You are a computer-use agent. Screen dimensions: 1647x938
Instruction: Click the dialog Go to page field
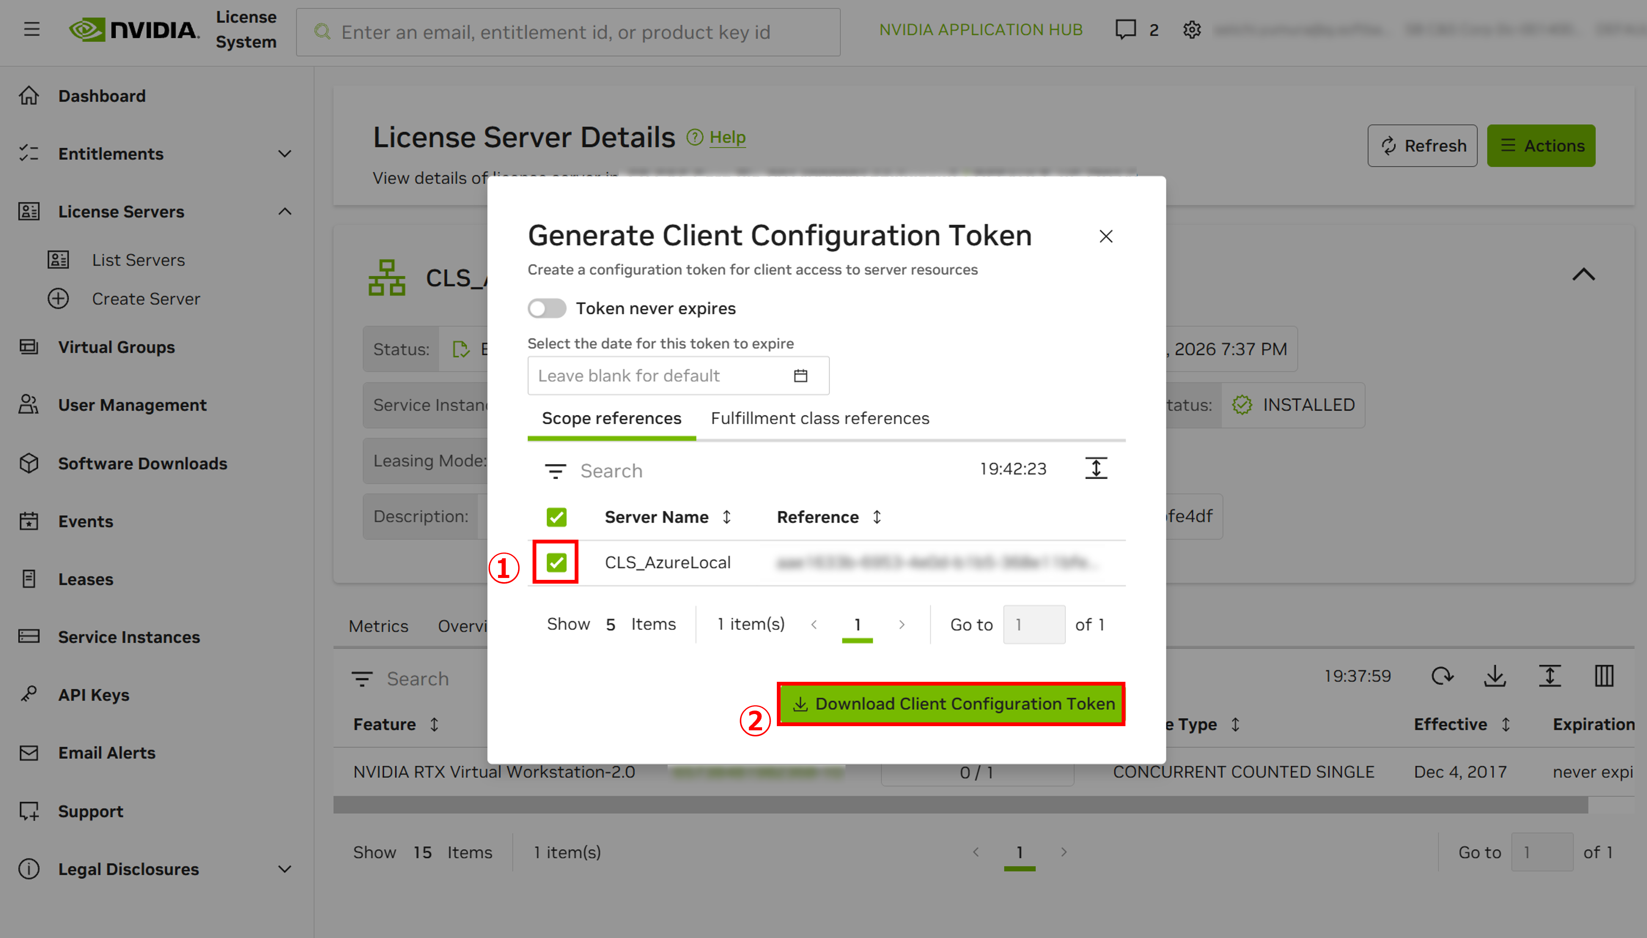1034,624
